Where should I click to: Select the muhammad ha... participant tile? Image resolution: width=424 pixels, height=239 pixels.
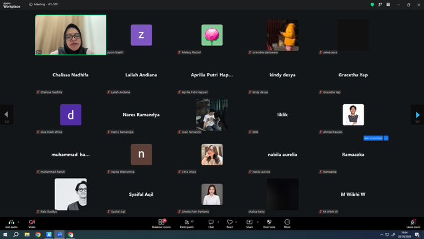tap(71, 155)
